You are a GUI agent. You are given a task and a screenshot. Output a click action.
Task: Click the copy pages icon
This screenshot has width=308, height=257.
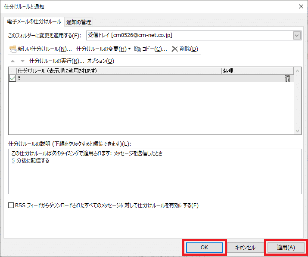(x=137, y=49)
